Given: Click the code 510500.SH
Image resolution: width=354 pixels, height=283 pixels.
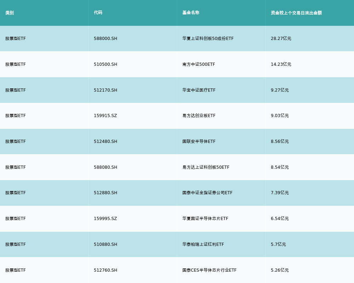Looking at the screenshot, I should click(105, 64).
